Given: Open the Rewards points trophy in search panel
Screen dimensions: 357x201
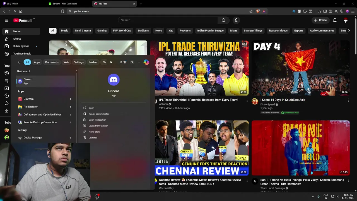Looking at the screenshot, I should pyautogui.click(x=123, y=62).
